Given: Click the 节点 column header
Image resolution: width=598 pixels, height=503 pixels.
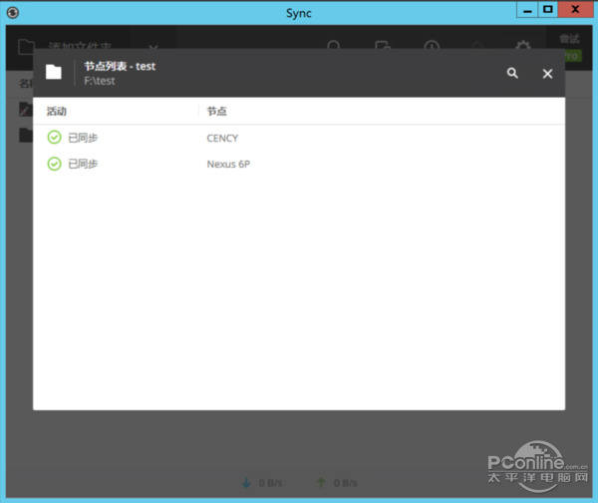Looking at the screenshot, I should pos(216,111).
